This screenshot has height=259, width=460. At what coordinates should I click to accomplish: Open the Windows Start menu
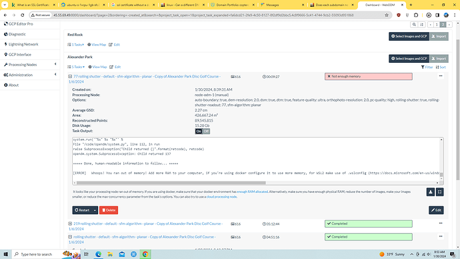(6, 254)
